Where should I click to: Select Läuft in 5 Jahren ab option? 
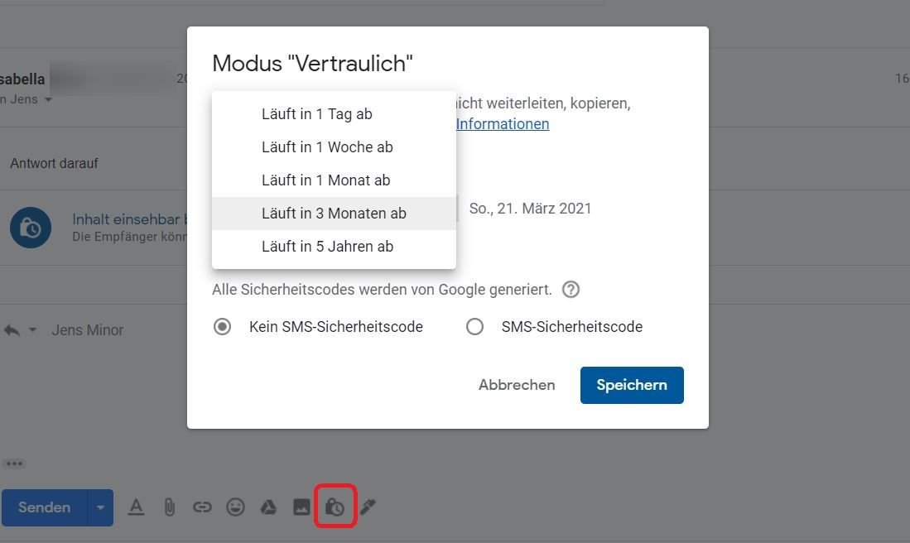[327, 247]
